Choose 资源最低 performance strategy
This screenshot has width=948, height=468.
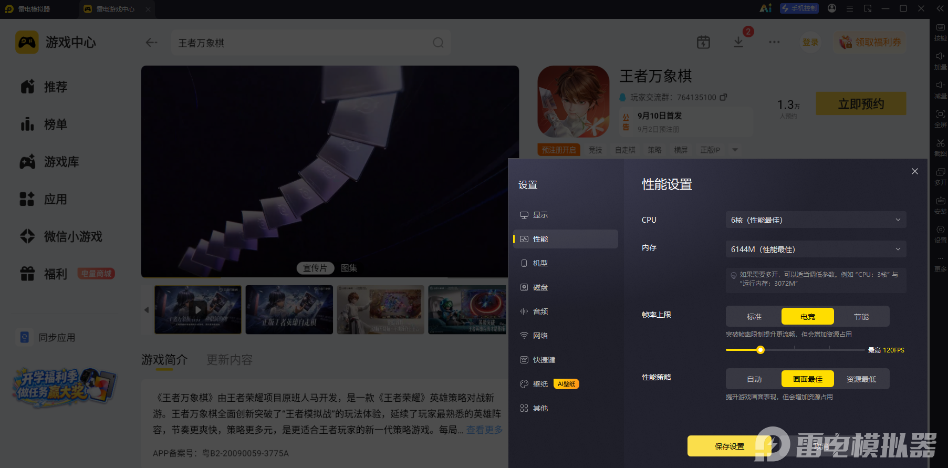(861, 379)
